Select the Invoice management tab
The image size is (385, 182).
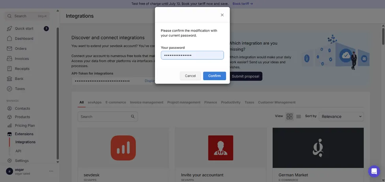[x=146, y=102]
